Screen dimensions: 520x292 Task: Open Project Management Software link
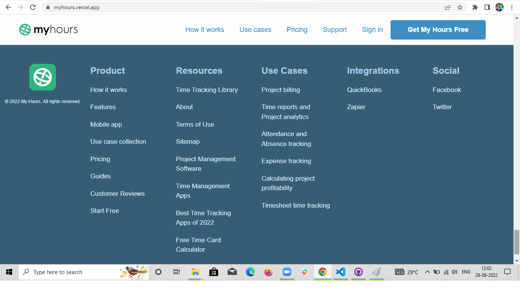(206, 164)
